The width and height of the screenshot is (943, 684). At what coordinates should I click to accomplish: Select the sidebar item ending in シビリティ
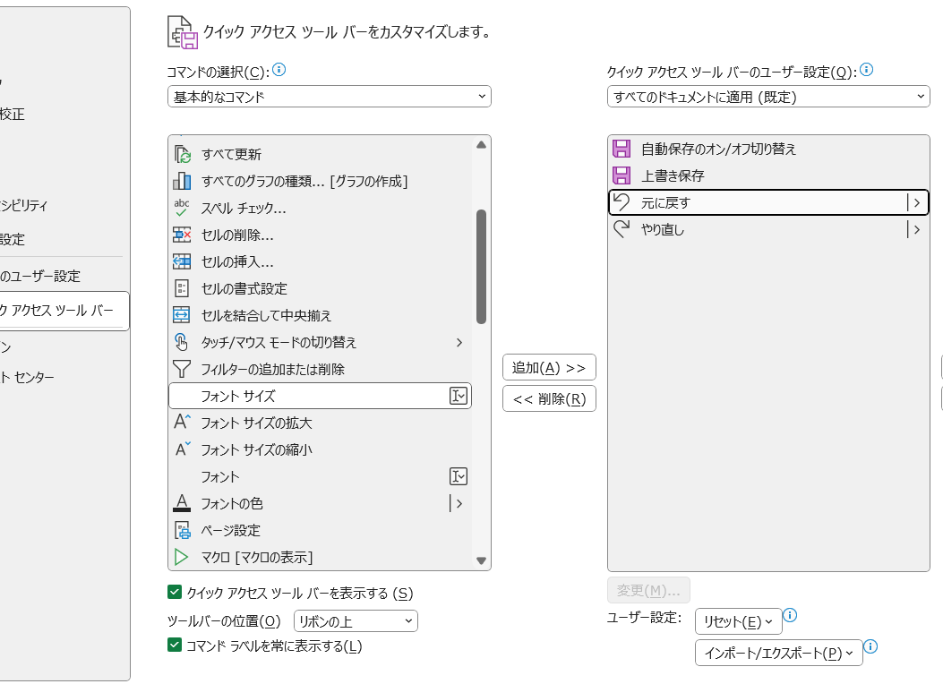click(x=23, y=205)
